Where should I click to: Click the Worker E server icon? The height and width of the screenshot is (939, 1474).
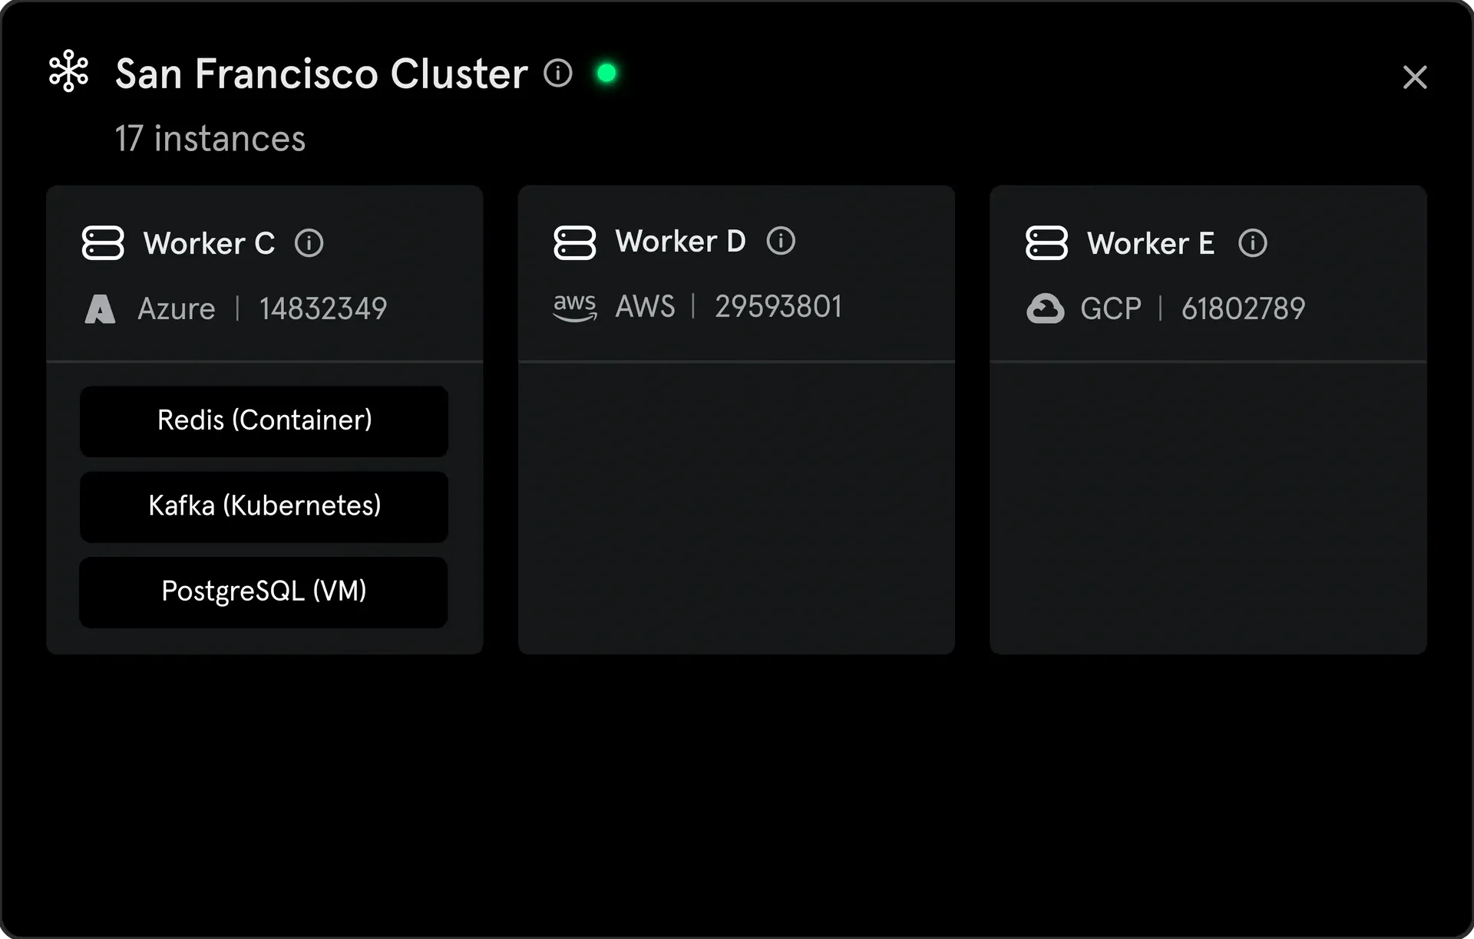point(1046,243)
